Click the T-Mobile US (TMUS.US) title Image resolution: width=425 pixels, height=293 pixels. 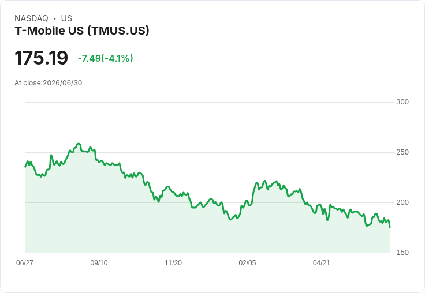click(x=82, y=31)
